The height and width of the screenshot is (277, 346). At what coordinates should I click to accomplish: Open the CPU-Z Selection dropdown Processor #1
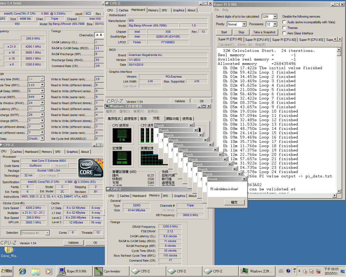47,233
